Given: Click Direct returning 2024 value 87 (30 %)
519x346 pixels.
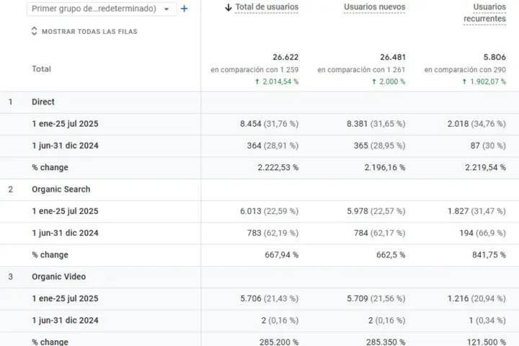Looking at the screenshot, I should point(488,146).
